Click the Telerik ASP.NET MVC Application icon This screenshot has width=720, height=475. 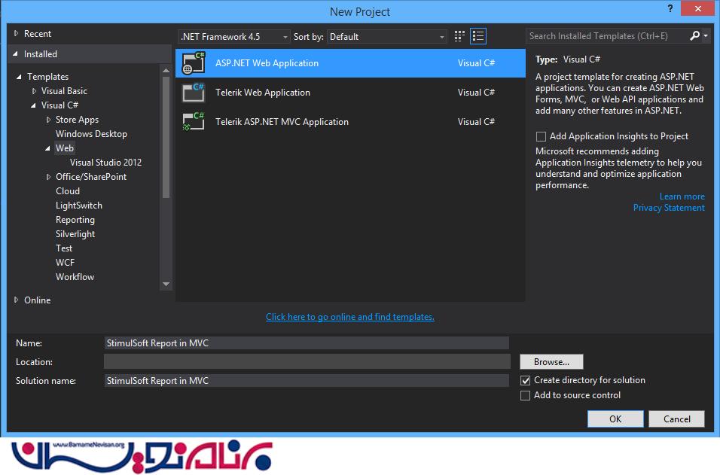(194, 122)
